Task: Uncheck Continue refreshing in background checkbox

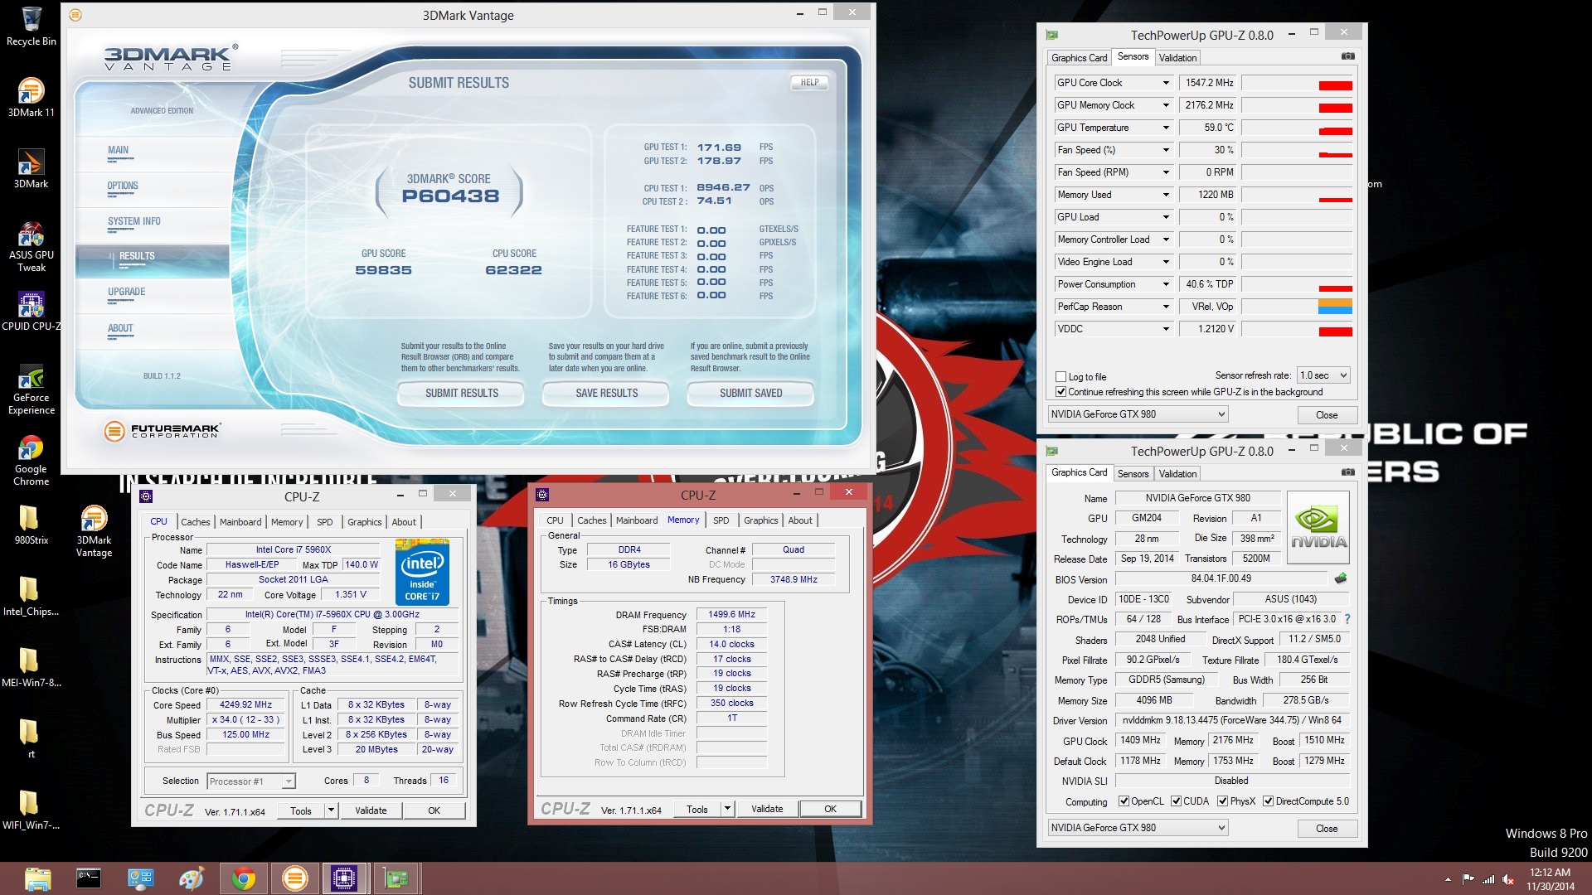Action: [x=1061, y=392]
